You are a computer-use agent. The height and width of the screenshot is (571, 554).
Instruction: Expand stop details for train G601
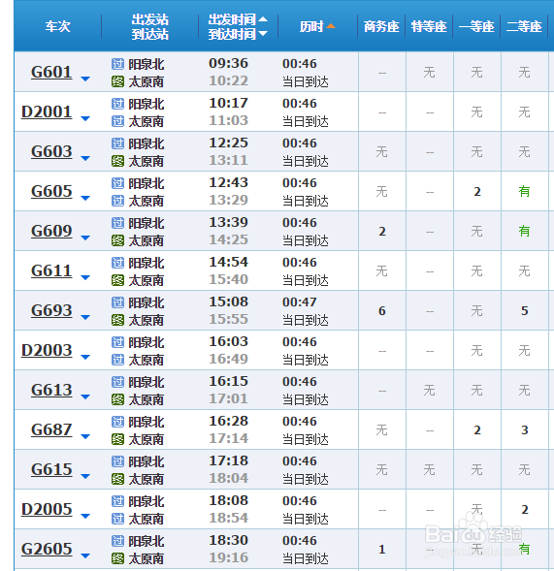pyautogui.click(x=85, y=79)
